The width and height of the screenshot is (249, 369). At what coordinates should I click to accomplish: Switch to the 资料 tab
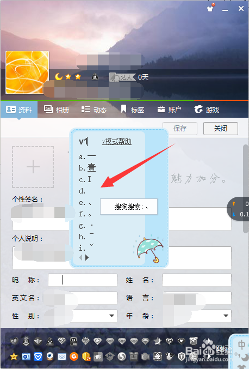point(19,110)
